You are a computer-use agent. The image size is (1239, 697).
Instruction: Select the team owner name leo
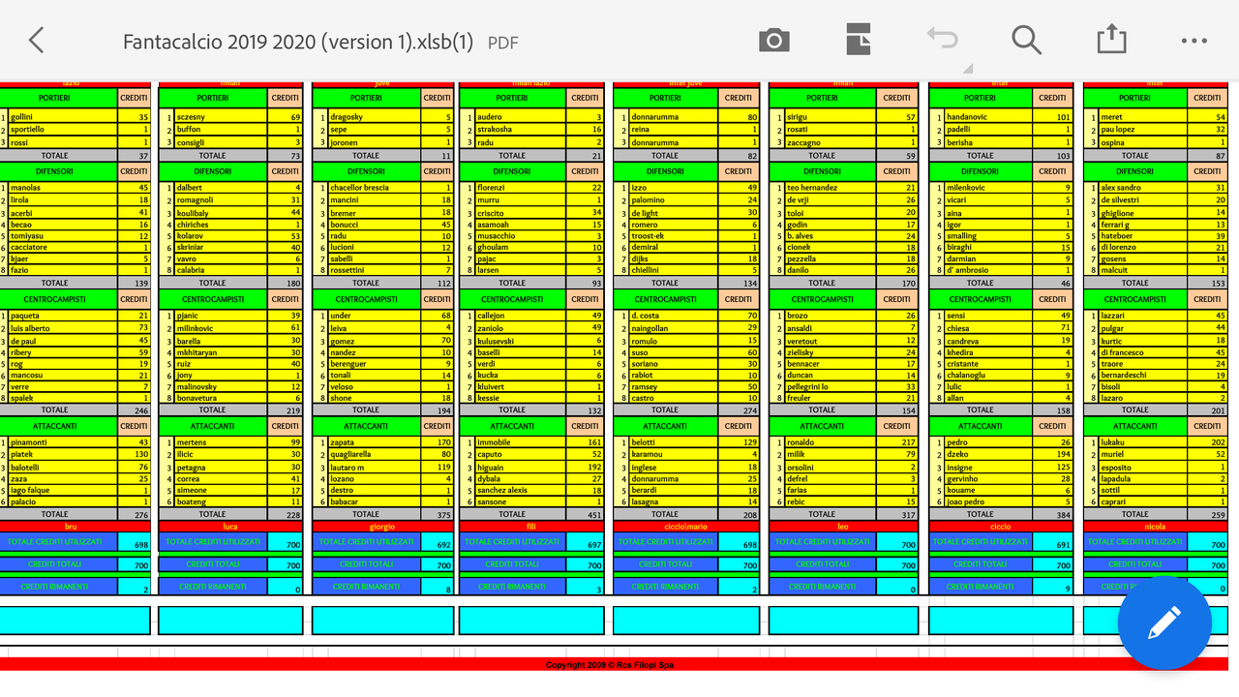(x=843, y=527)
